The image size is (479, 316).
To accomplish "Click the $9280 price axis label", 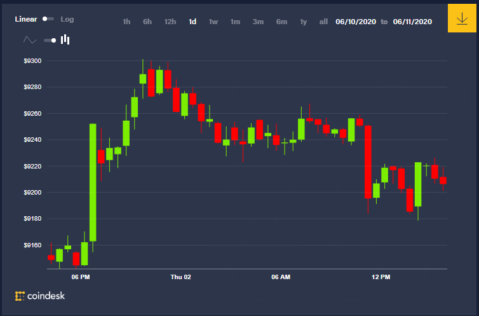I will tap(32, 87).
